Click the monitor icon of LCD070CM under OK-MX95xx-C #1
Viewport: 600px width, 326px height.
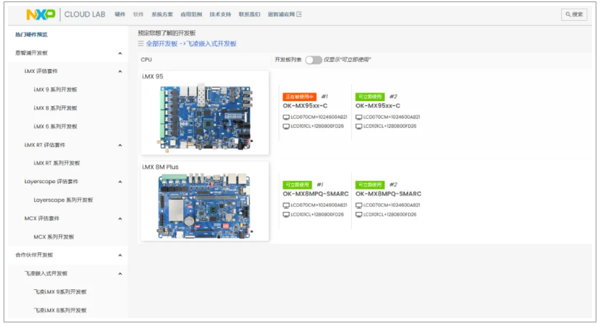pos(286,117)
